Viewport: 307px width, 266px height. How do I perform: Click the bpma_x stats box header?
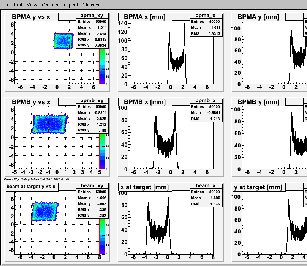(x=206, y=16)
